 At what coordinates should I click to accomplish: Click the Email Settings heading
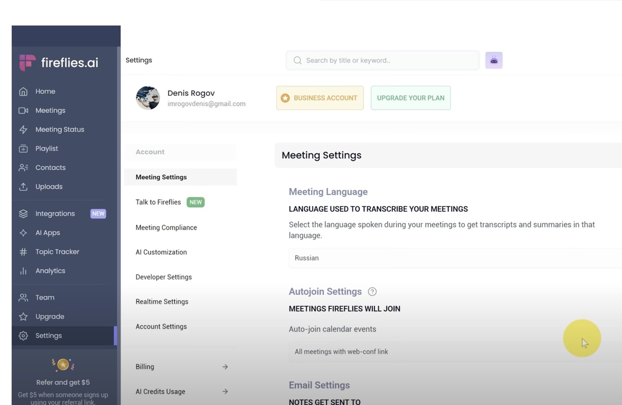pos(319,385)
